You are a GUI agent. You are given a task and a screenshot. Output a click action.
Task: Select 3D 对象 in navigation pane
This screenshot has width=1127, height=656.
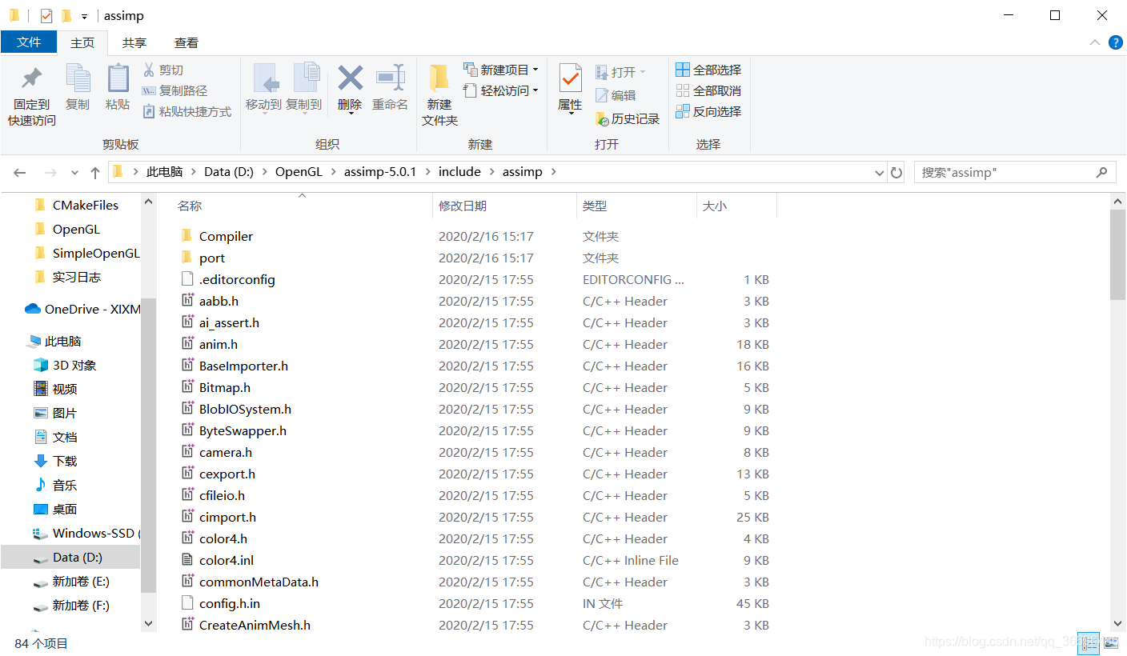click(x=74, y=365)
